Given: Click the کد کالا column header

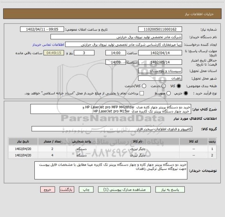Looking at the screenshot, I should pos(194,141).
